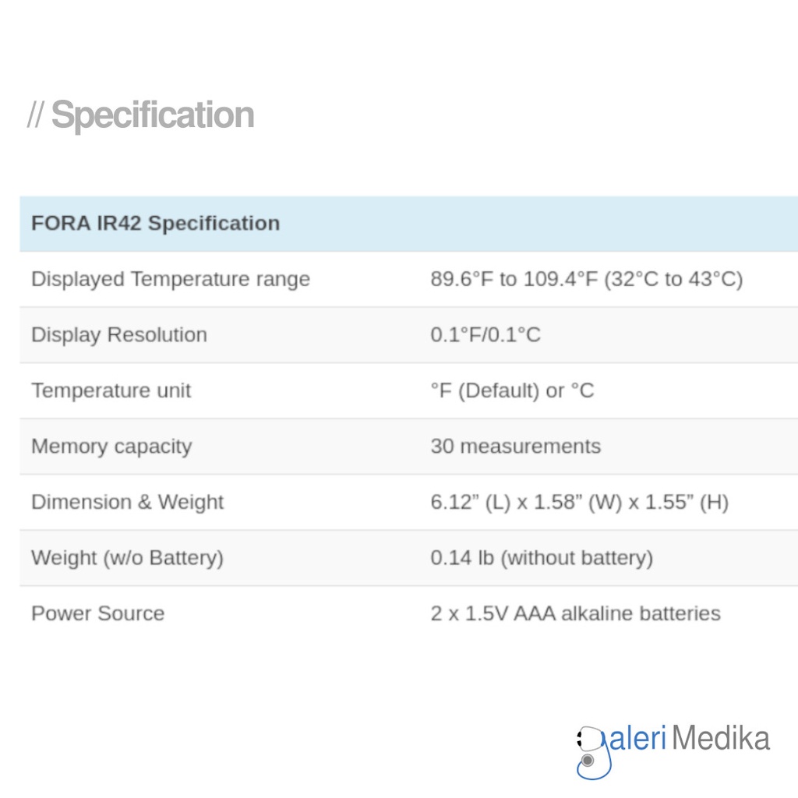Click the Temperature unit row label
Image resolution: width=798 pixels, height=798 pixels.
[111, 390]
